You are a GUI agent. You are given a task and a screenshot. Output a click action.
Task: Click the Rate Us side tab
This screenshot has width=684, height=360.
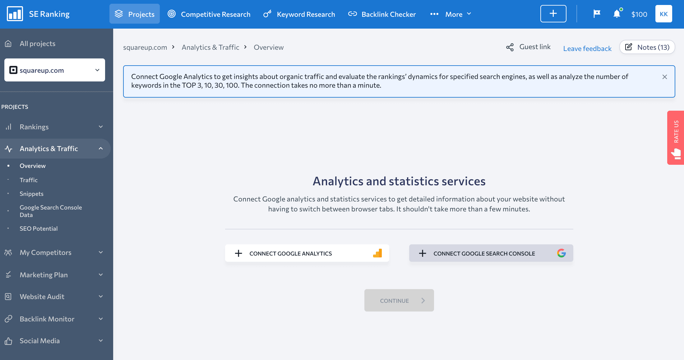click(676, 137)
